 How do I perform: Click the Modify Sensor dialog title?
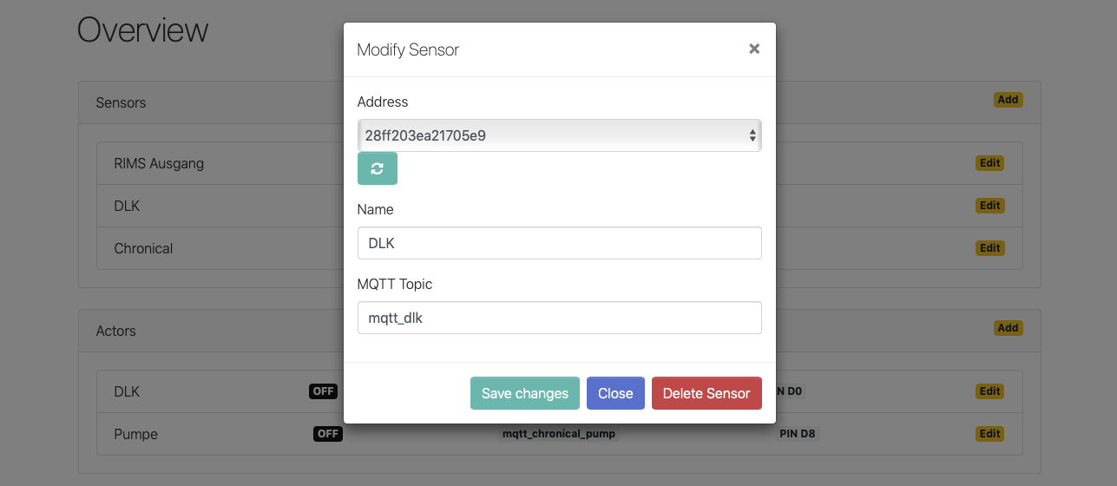coord(408,50)
